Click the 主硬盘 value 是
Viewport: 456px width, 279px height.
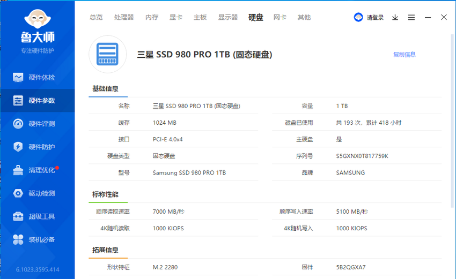339,139
